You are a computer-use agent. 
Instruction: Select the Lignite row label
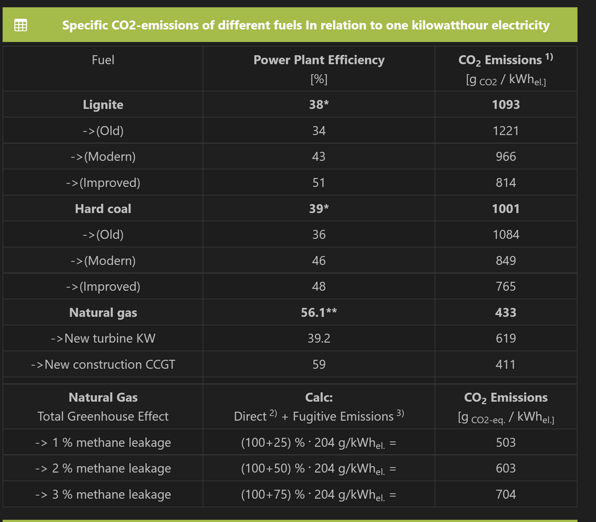click(x=103, y=105)
